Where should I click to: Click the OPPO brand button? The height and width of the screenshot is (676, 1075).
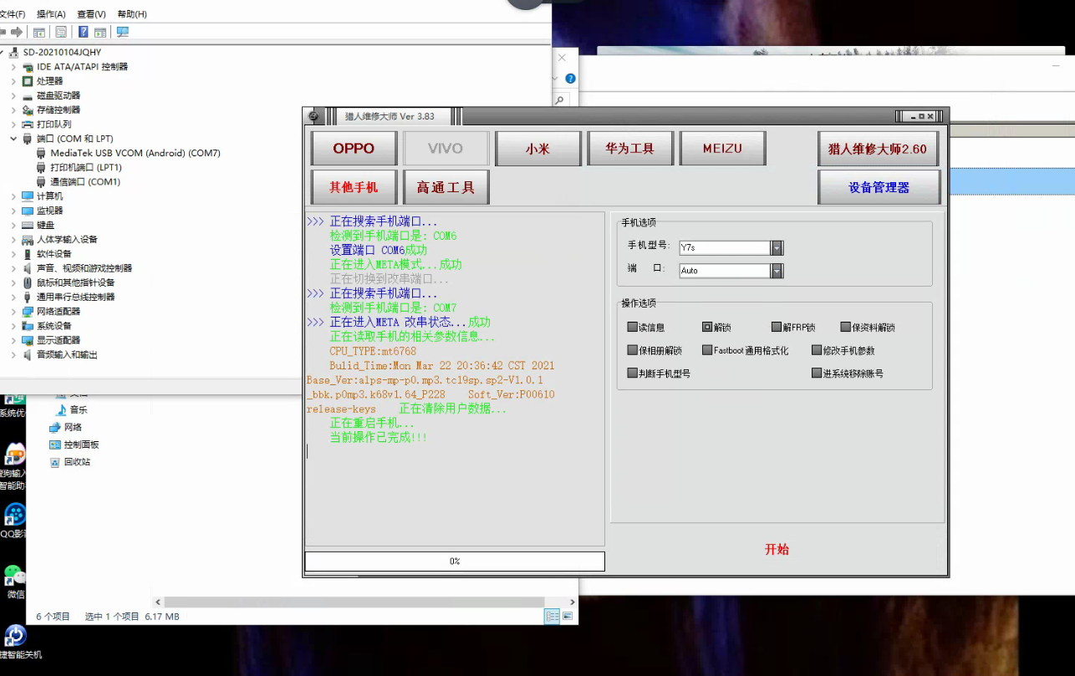point(354,149)
